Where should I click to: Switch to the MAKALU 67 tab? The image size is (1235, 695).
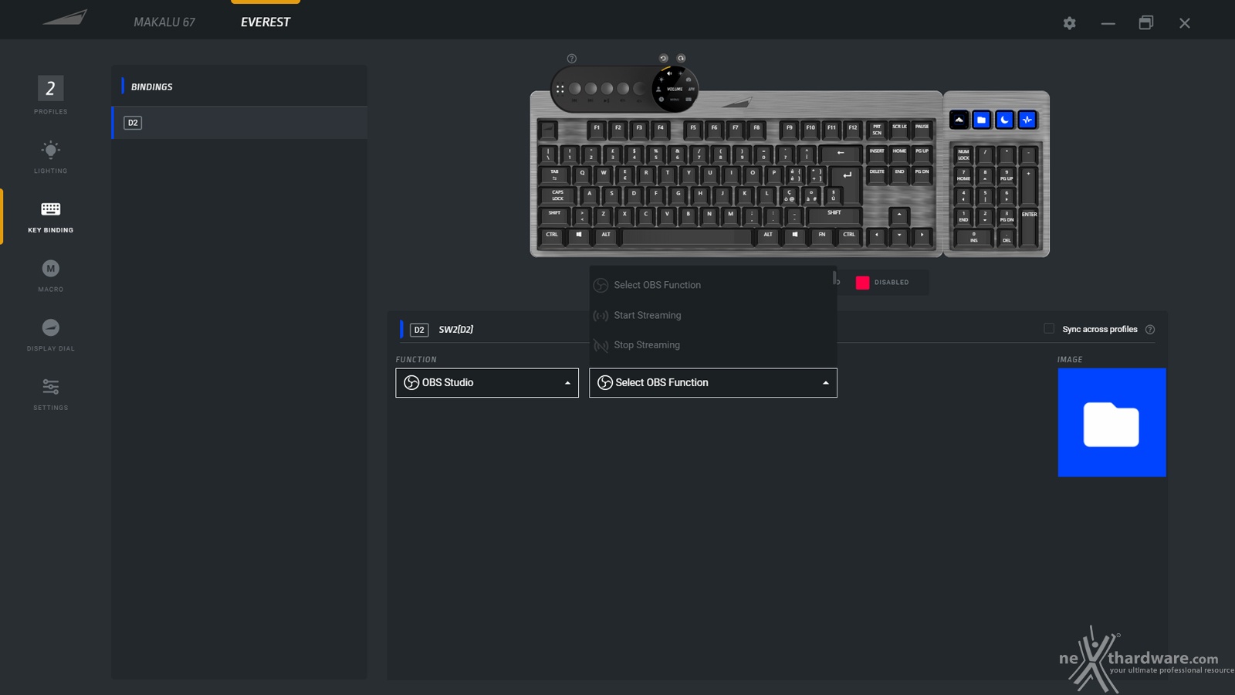coord(164,22)
